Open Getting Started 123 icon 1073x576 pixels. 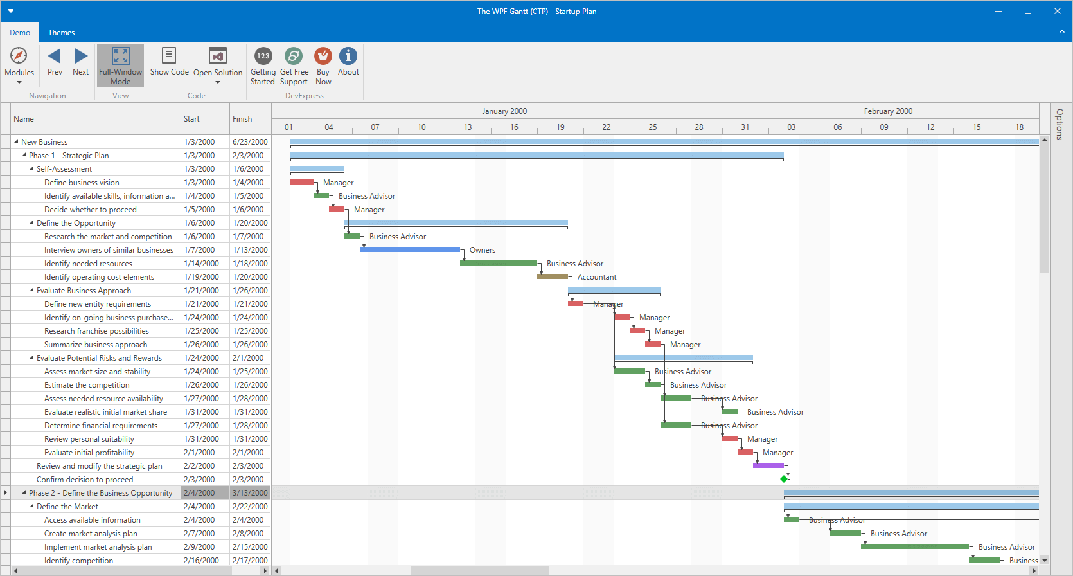click(263, 56)
